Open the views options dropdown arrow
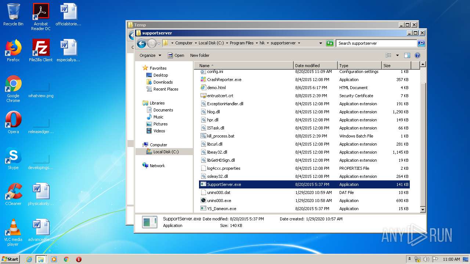 point(397,55)
